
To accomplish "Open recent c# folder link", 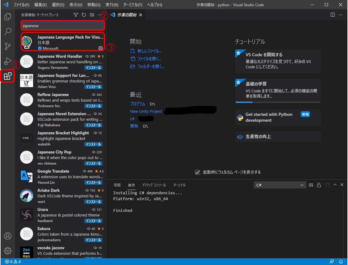I will pyautogui.click(x=132, y=119).
